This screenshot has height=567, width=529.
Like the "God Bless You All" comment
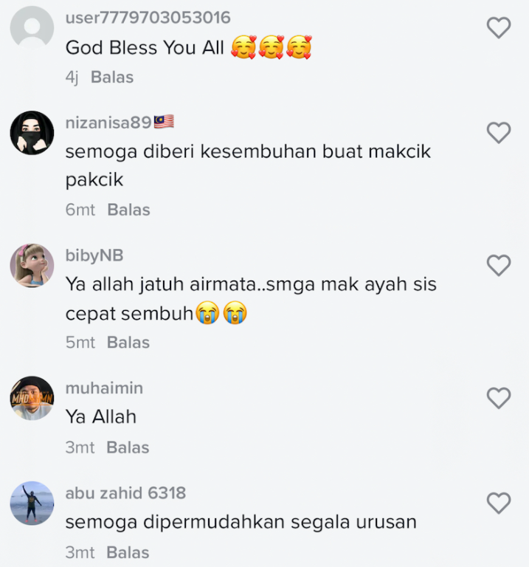pyautogui.click(x=499, y=28)
